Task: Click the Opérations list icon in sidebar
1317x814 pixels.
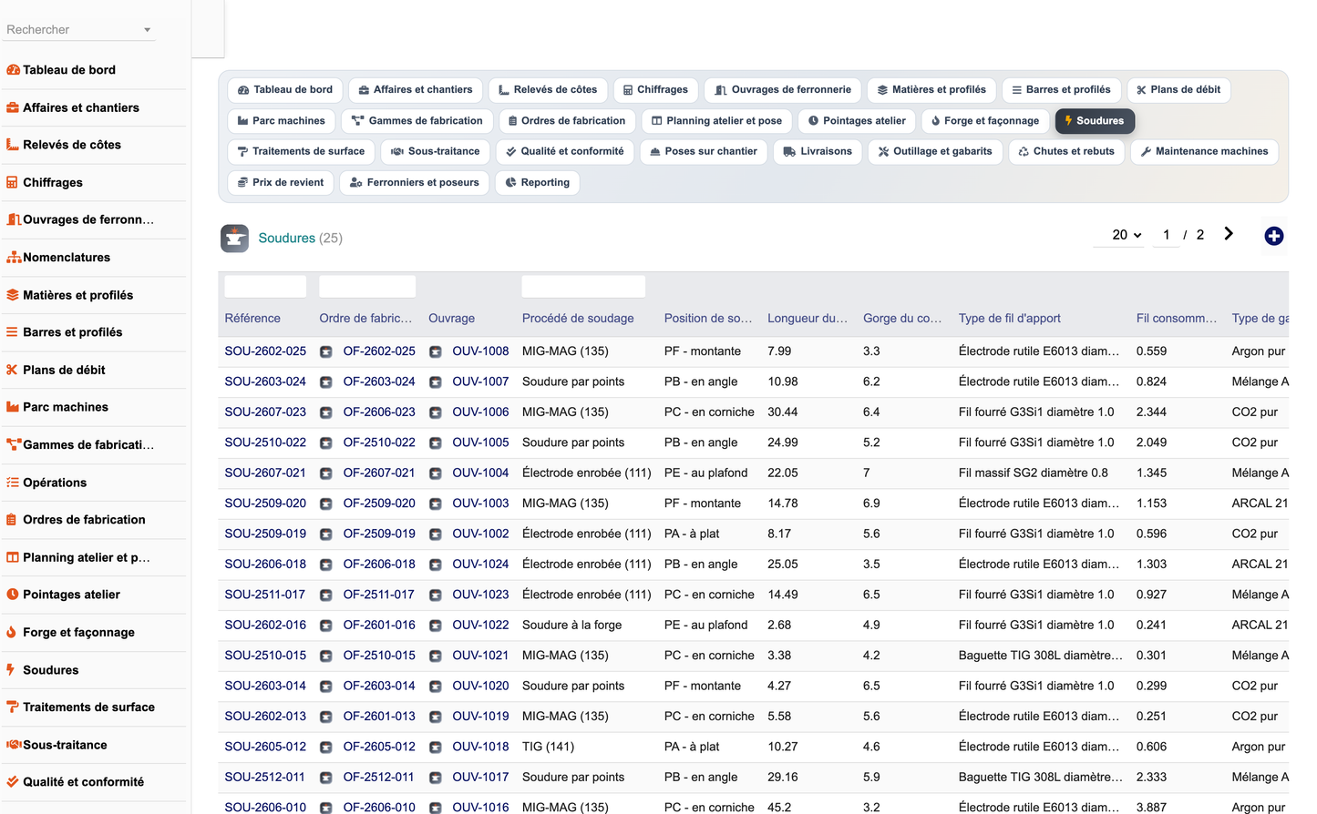Action: pos(13,483)
